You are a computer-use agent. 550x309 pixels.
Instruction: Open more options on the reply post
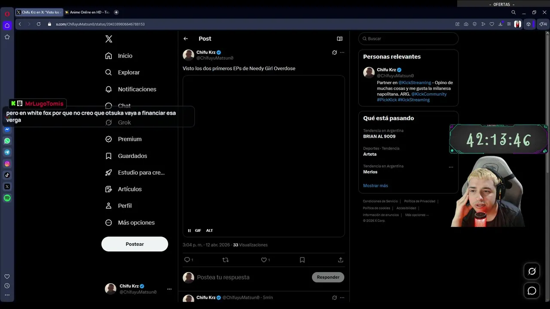coord(342,297)
